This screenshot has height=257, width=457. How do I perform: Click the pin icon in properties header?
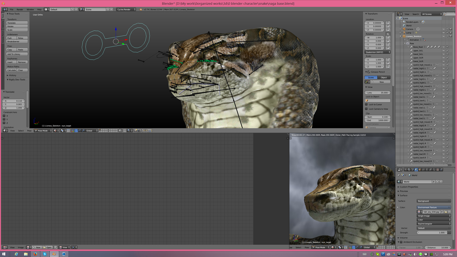pyautogui.click(x=399, y=175)
